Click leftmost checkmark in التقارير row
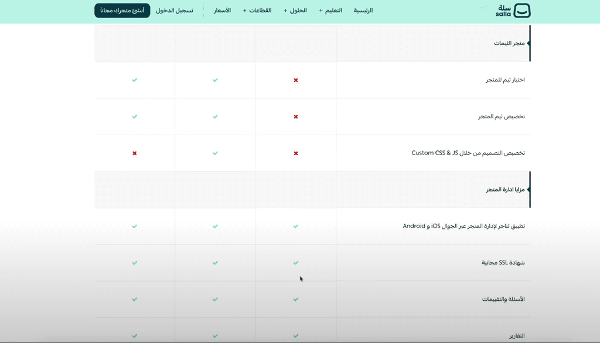600x343 pixels. [x=134, y=336]
